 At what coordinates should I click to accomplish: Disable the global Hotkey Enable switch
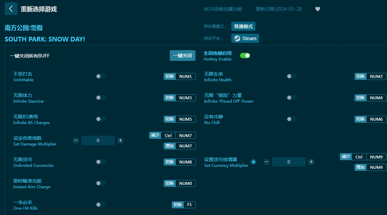pyautogui.click(x=245, y=56)
